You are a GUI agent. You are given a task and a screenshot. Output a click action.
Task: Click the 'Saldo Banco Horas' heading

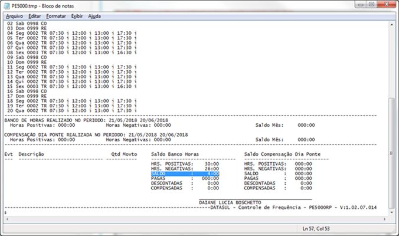175,154
